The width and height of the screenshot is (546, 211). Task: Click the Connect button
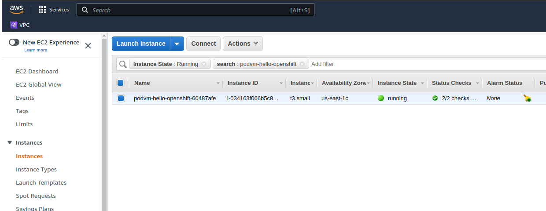coord(203,44)
